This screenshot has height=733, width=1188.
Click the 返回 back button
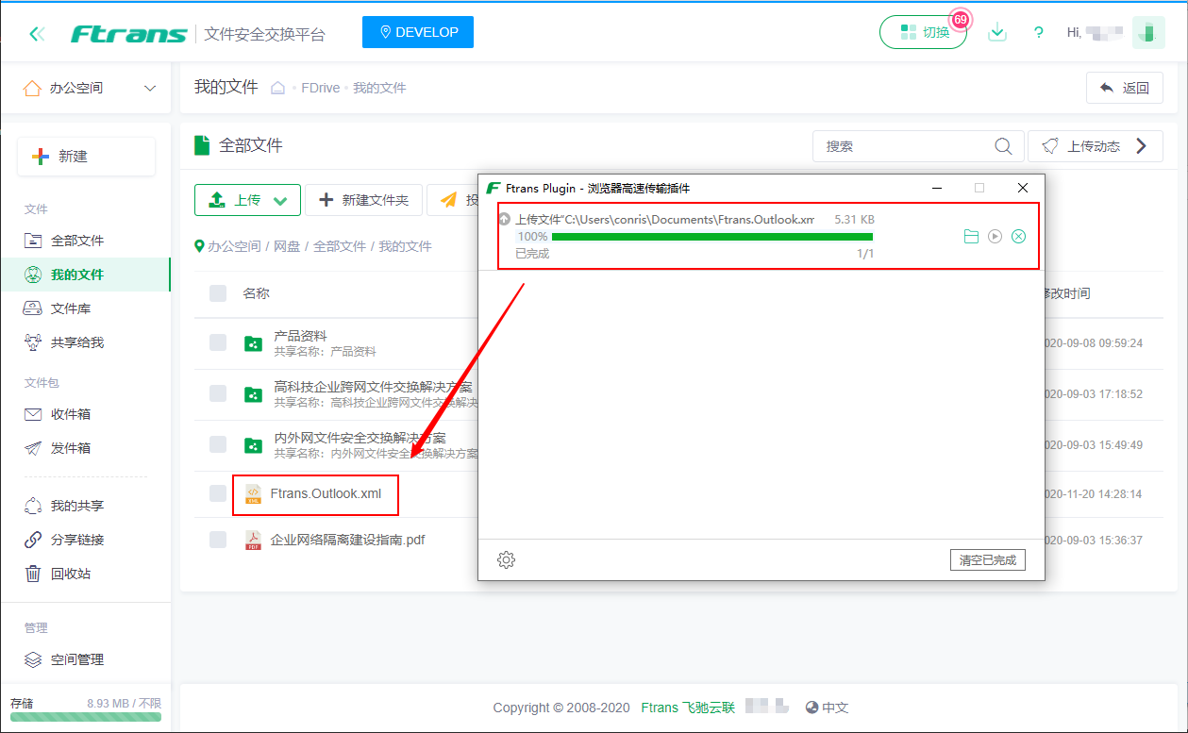[1125, 88]
